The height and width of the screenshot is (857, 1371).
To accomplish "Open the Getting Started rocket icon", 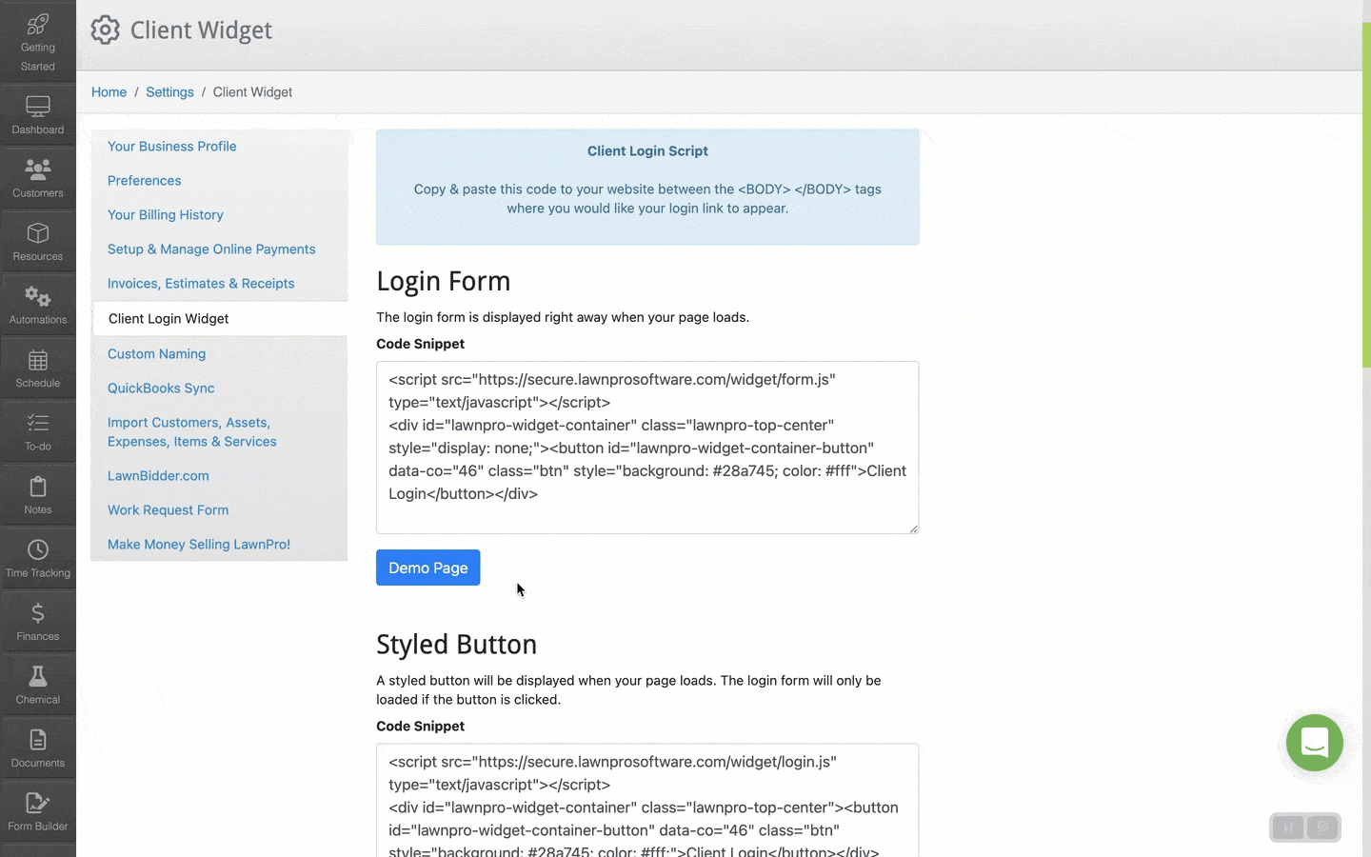I will [38, 25].
